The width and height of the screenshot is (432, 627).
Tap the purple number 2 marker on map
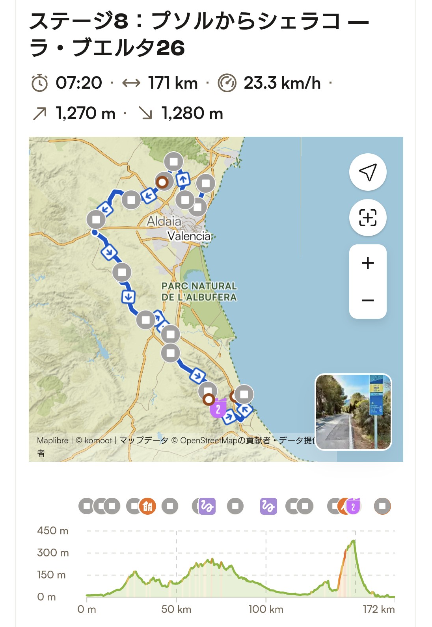(218, 408)
